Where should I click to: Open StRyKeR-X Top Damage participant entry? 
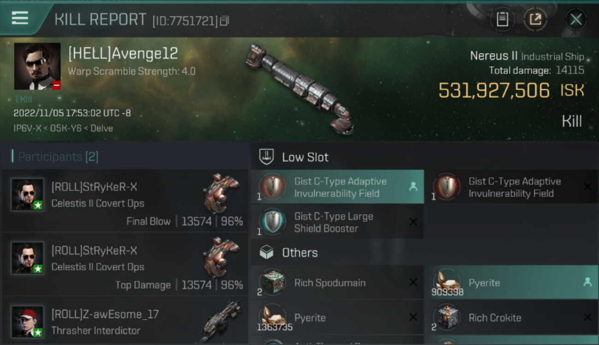tap(125, 264)
